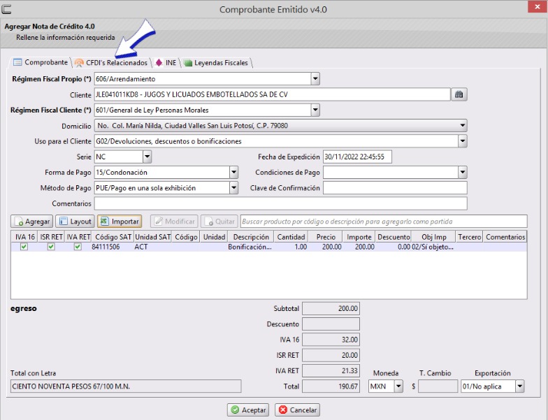Confirm with the Aceptar button
The width and height of the screenshot is (548, 420).
[247, 410]
